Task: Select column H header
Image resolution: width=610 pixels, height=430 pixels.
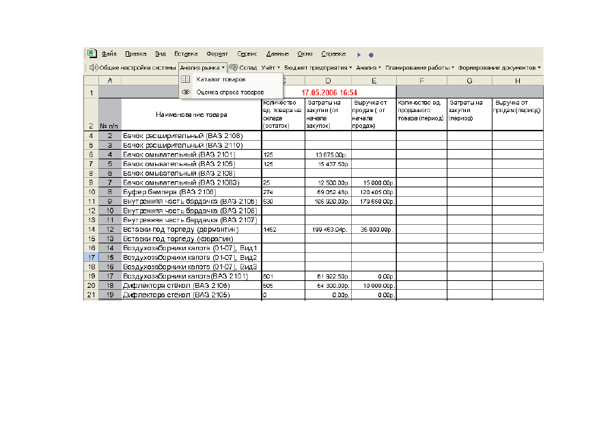Action: click(x=517, y=81)
